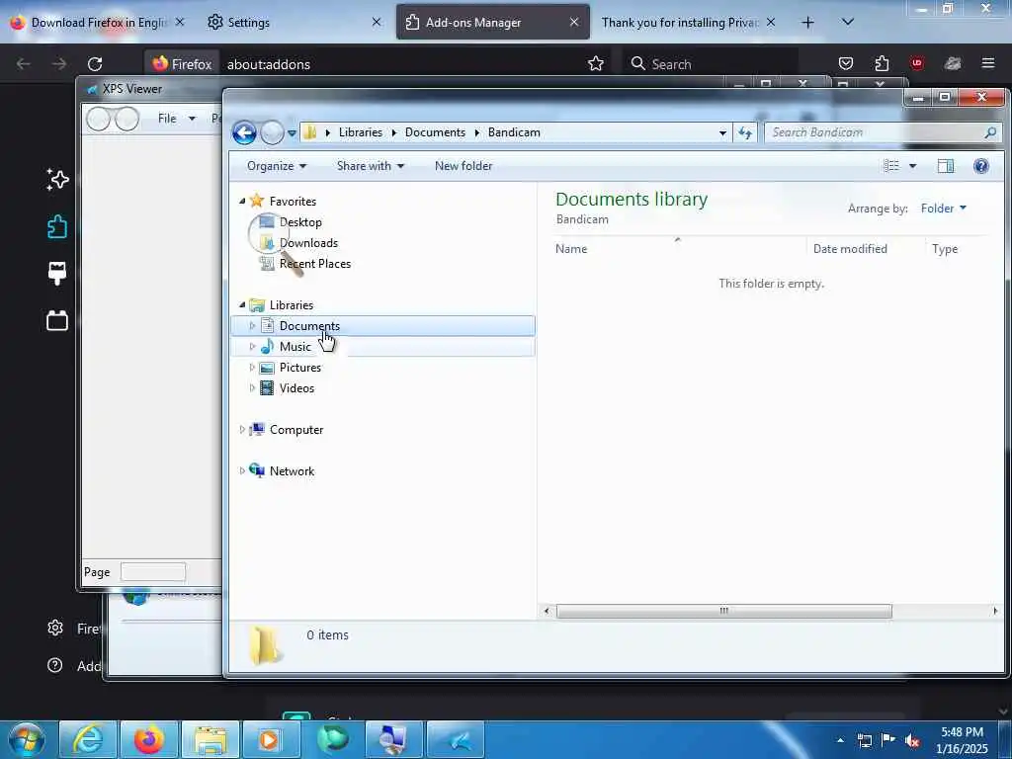Click the Page number field in XPS Viewer
Screen dimensions: 1012x759
[x=153, y=572]
